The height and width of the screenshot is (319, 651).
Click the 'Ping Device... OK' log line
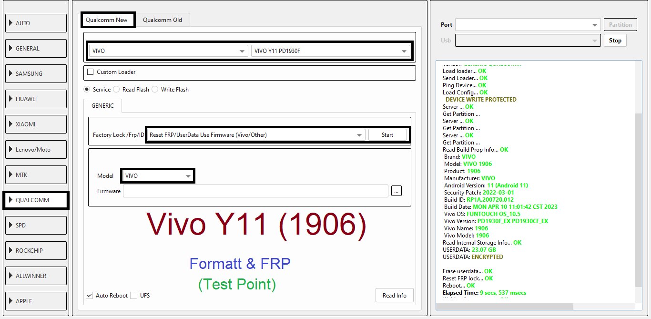click(465, 85)
